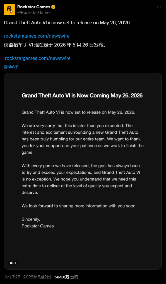
Task: Open the attached announcement image
Action: pyautogui.click(x=83, y=171)
